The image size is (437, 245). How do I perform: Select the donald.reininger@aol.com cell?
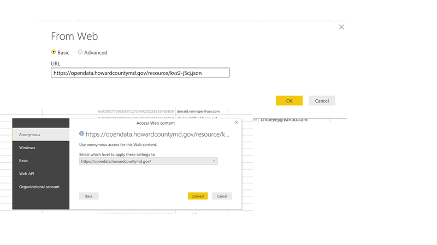(198, 111)
